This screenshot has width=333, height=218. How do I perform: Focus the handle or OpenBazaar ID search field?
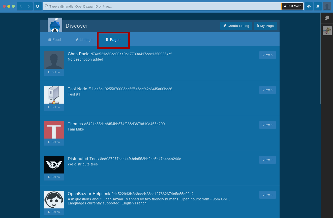pos(162,6)
